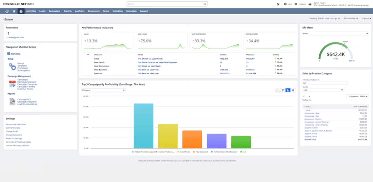This screenshot has height=182, width=373.
Task: Click the global Search field
Action: pos(167,4)
